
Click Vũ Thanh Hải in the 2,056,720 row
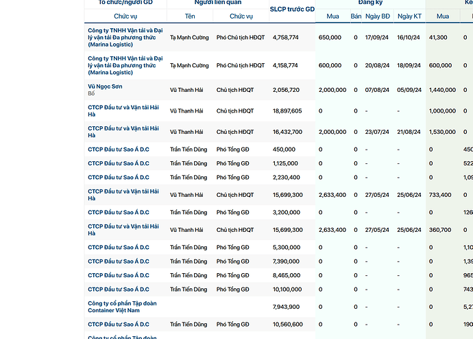point(186,90)
